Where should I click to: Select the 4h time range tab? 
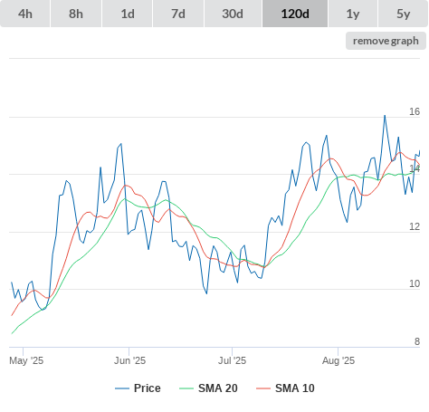point(25,14)
